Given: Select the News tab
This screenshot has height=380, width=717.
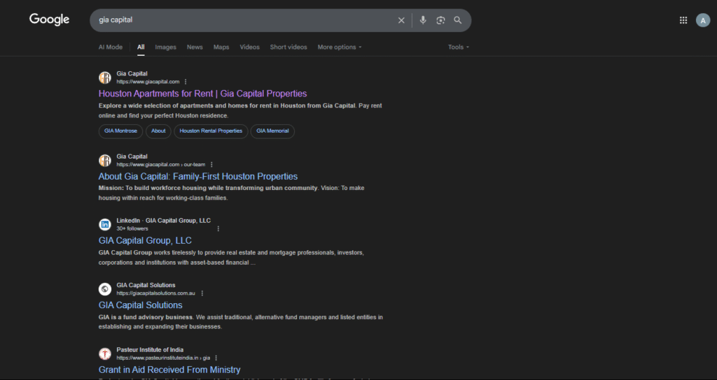Looking at the screenshot, I should click(195, 47).
